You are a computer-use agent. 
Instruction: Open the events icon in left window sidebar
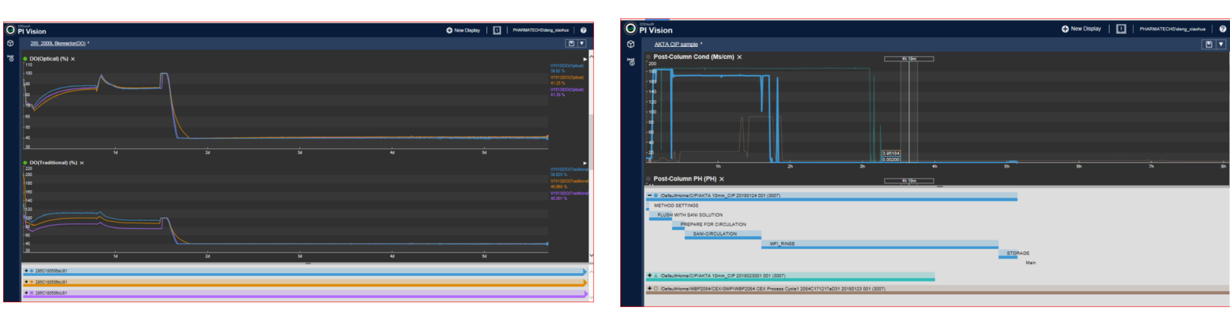11,58
